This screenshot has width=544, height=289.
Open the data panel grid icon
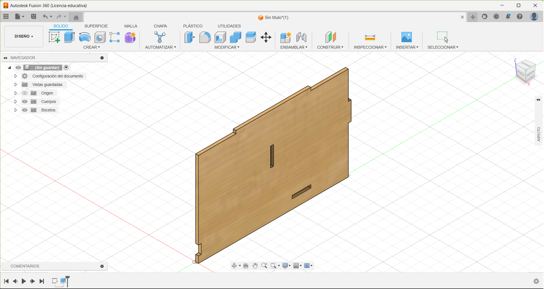(x=6, y=16)
